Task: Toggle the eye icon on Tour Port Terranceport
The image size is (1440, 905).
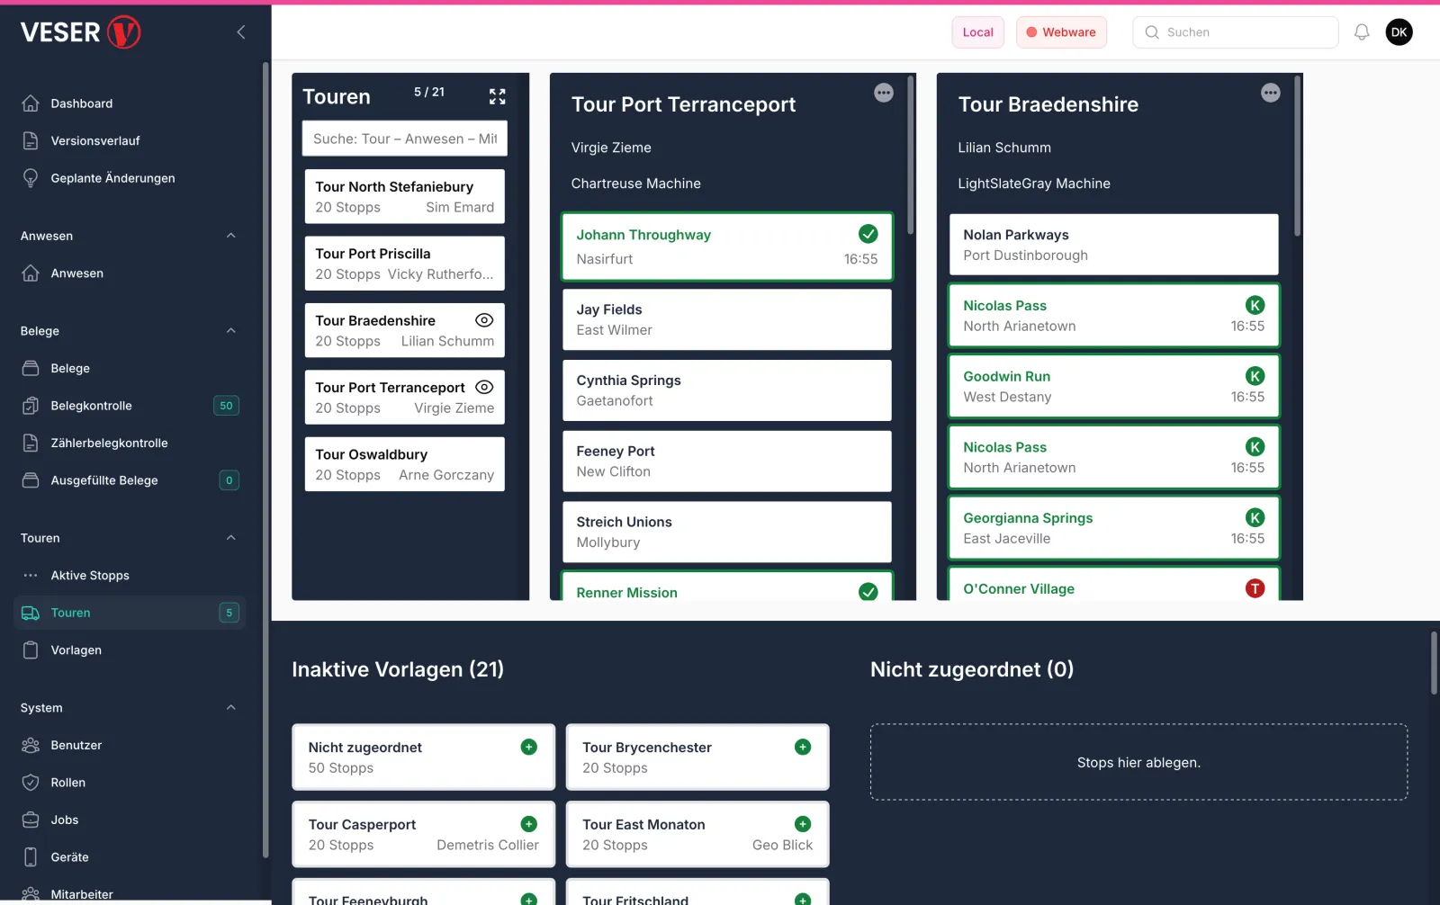Action: pyautogui.click(x=483, y=386)
